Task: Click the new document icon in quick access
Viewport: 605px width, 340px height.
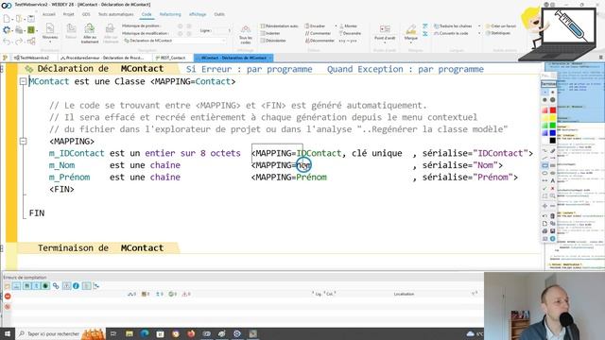Action: point(7,18)
